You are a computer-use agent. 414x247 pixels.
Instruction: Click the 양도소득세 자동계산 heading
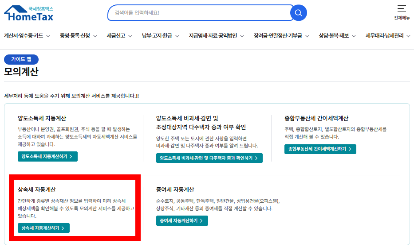(42, 118)
